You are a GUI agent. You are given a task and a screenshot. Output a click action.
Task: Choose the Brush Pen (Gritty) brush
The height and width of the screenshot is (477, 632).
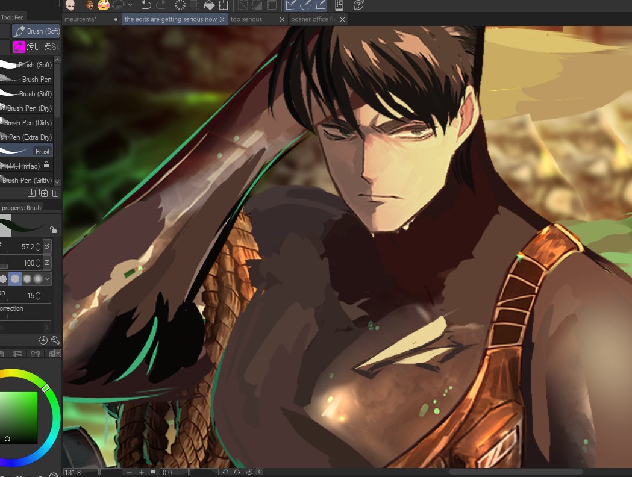26,180
